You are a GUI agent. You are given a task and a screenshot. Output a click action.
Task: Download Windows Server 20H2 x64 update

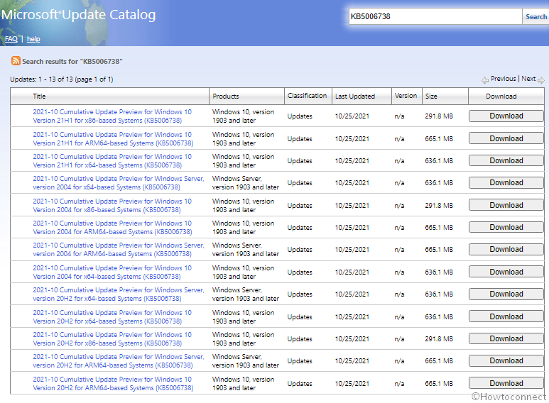pos(506,294)
